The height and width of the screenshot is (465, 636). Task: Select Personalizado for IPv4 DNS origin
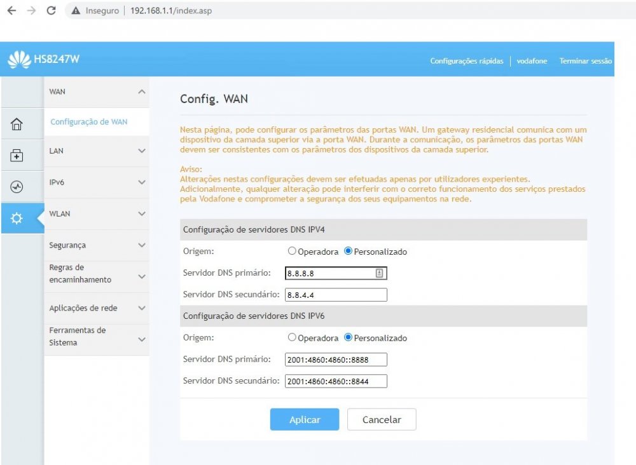tap(348, 251)
